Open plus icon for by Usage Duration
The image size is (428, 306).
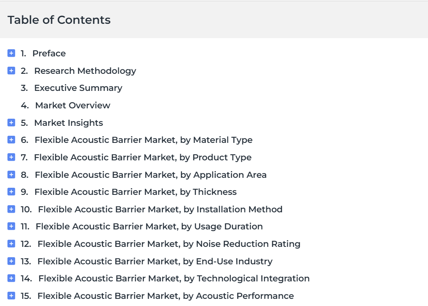coord(11,226)
